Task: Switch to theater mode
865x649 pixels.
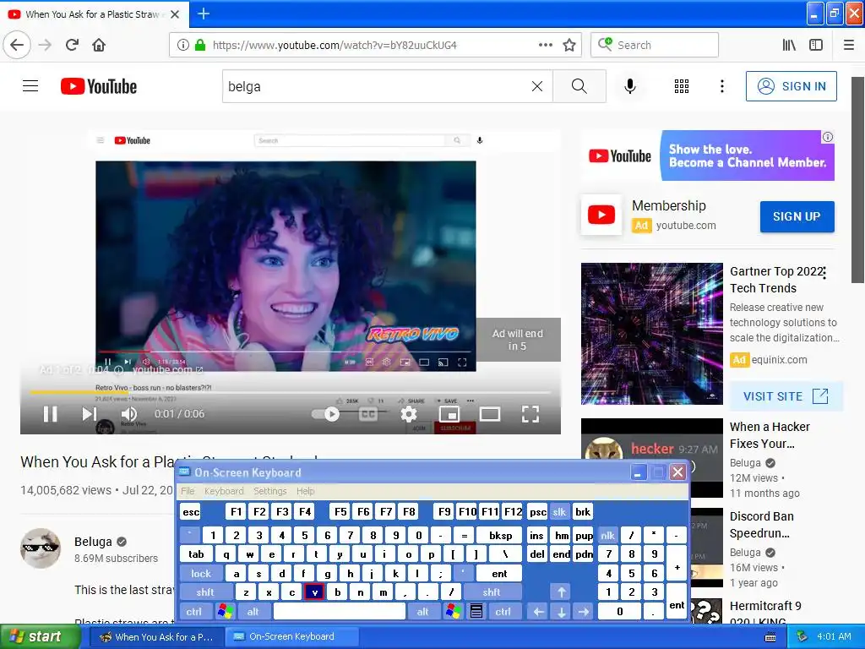Action: (490, 414)
